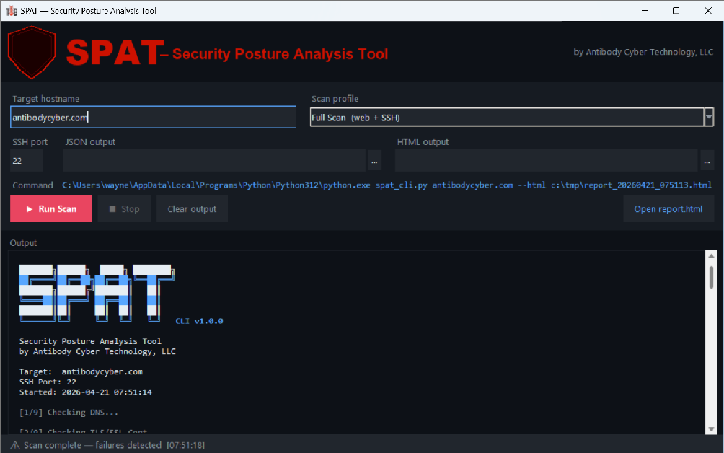Click the HTML output path field
Image resolution: width=724 pixels, height=453 pixels.
coord(546,161)
